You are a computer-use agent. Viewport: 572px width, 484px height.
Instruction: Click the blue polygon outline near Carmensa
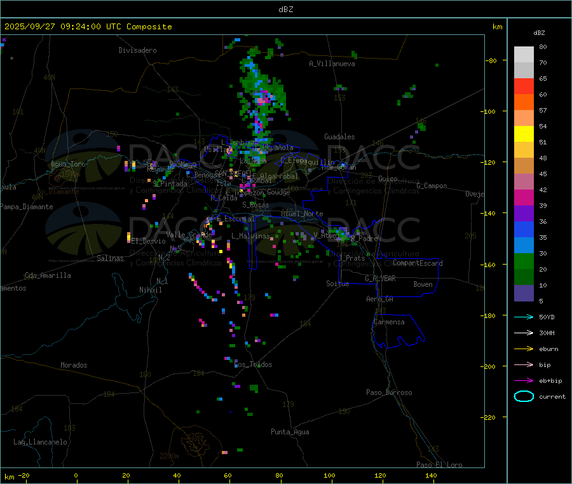[x=398, y=331]
